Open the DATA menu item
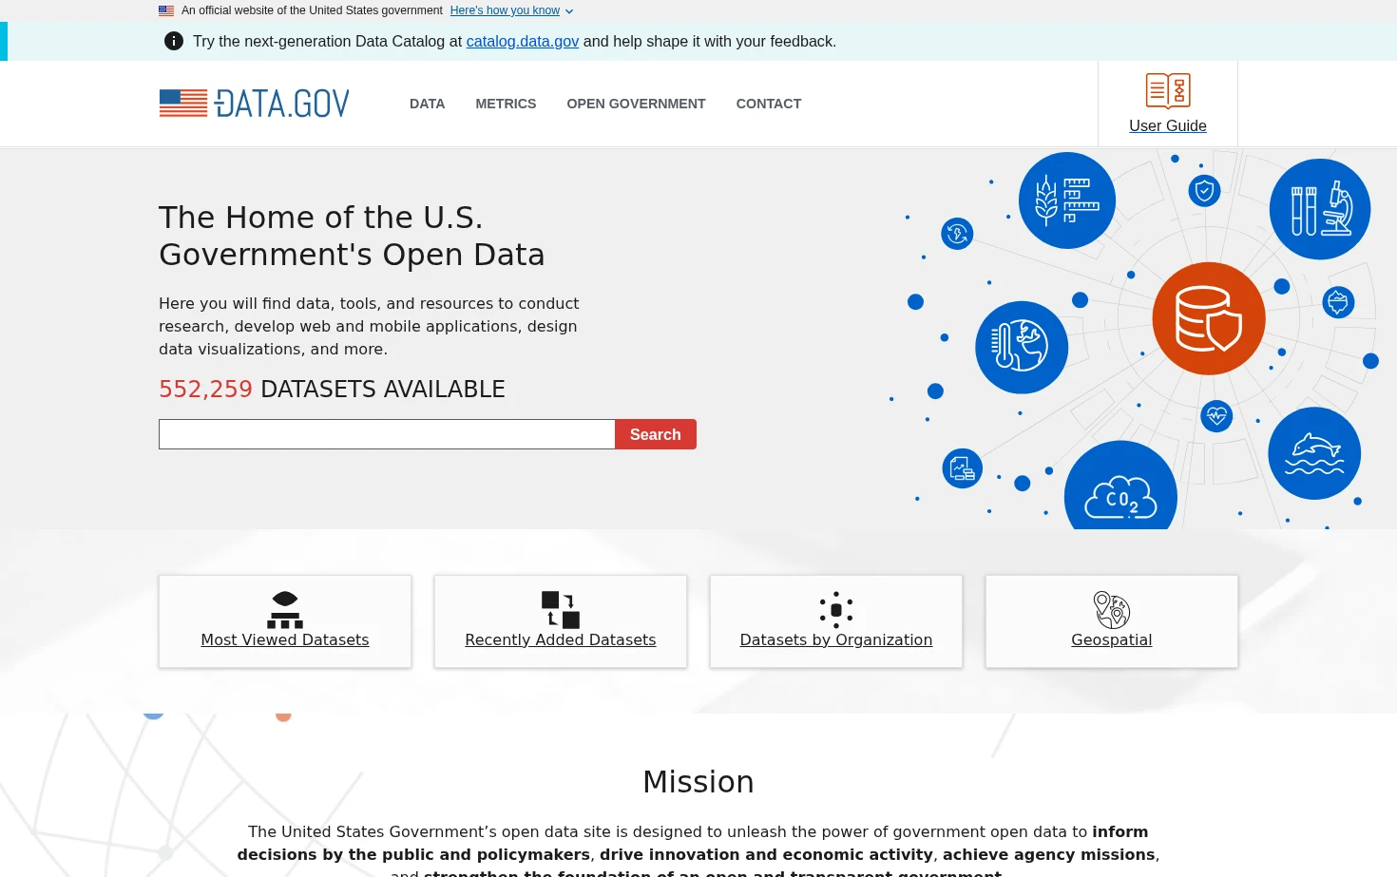The image size is (1397, 877). [428, 104]
